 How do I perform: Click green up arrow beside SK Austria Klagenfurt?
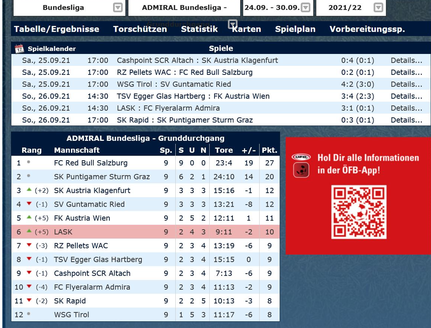(29, 190)
